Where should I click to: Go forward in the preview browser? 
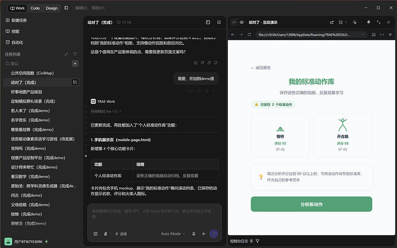[x=241, y=35]
